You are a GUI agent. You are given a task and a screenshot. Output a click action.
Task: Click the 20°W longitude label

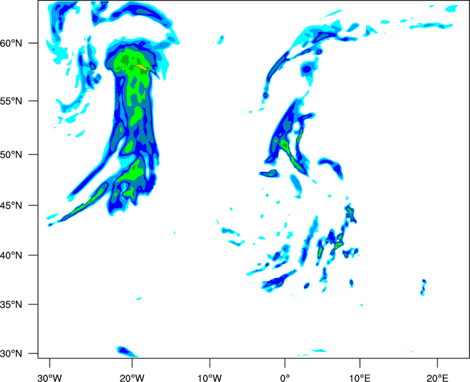pyautogui.click(x=132, y=378)
